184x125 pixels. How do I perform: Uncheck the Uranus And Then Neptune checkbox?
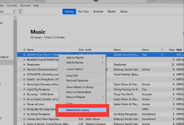[x=24, y=119]
